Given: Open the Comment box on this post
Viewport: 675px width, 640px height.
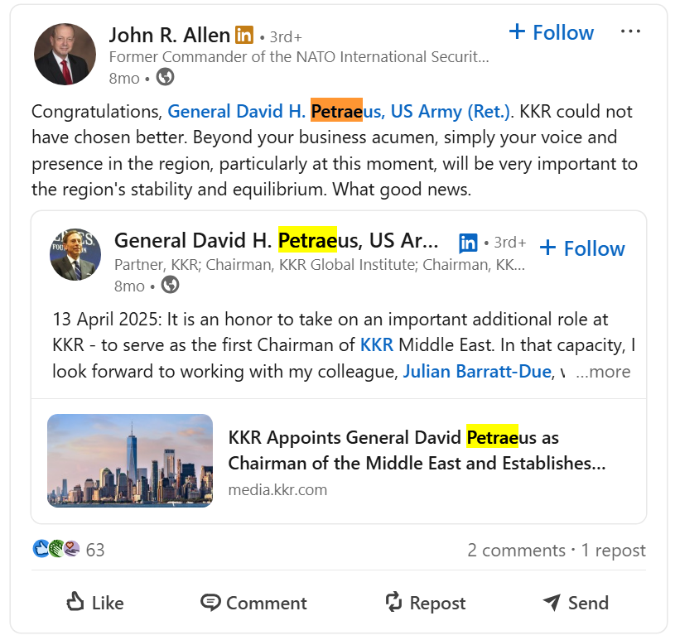Looking at the screenshot, I should 253,603.
